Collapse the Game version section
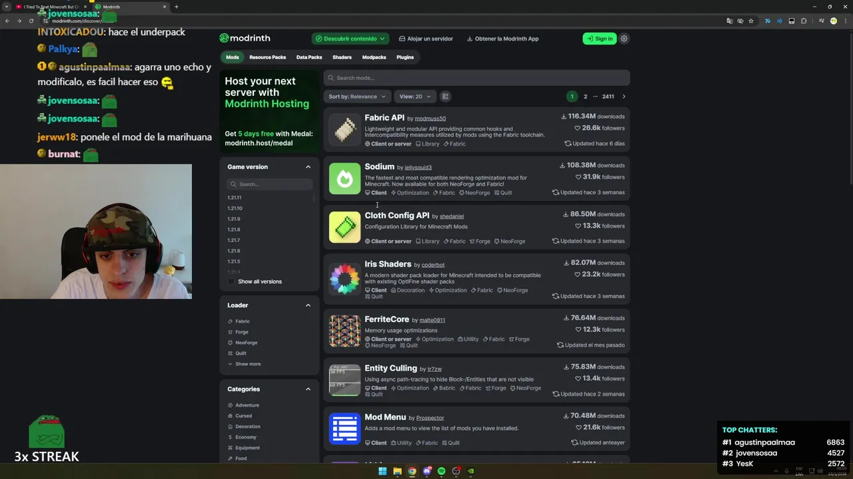The height and width of the screenshot is (479, 853). click(x=308, y=167)
